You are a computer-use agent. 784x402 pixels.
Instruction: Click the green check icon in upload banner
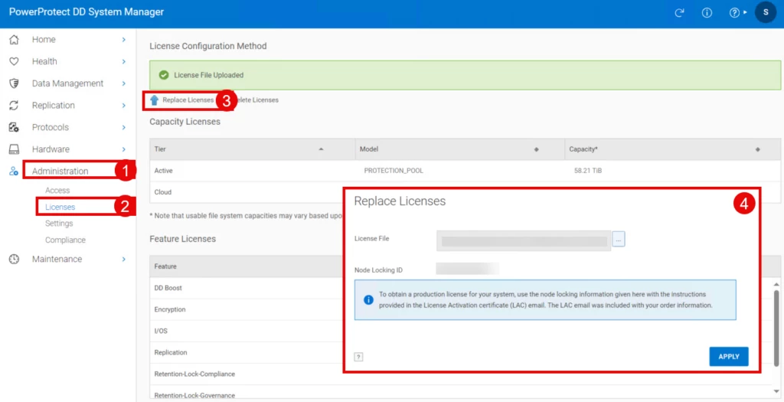point(164,75)
